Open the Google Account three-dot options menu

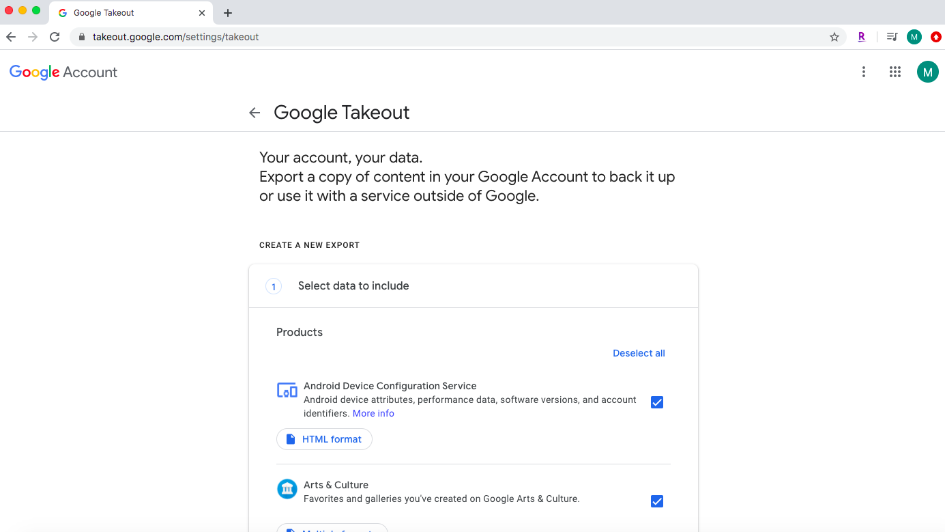(864, 72)
